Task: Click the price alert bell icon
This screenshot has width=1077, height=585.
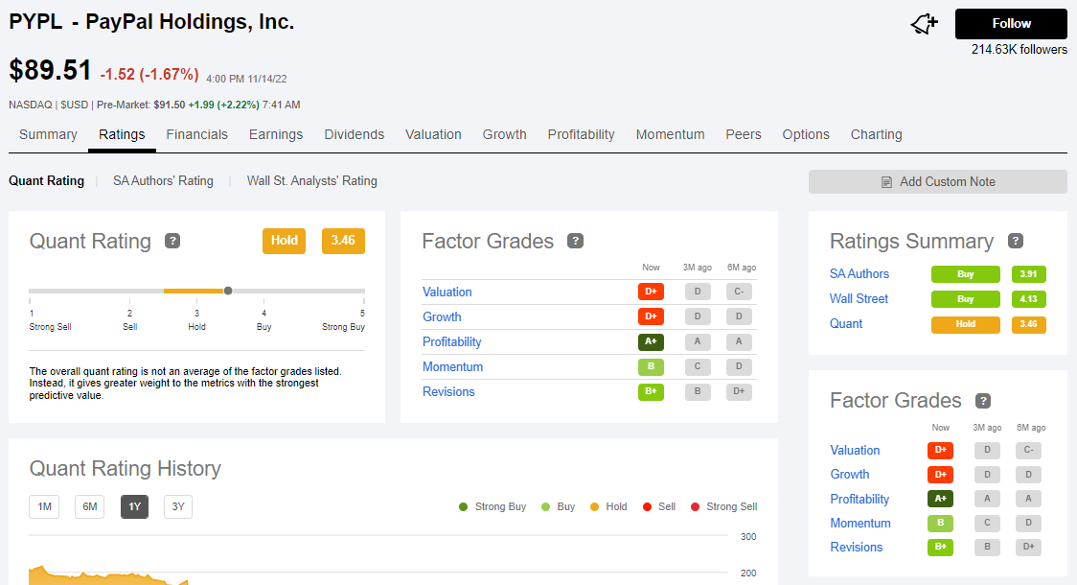Action: tap(924, 24)
